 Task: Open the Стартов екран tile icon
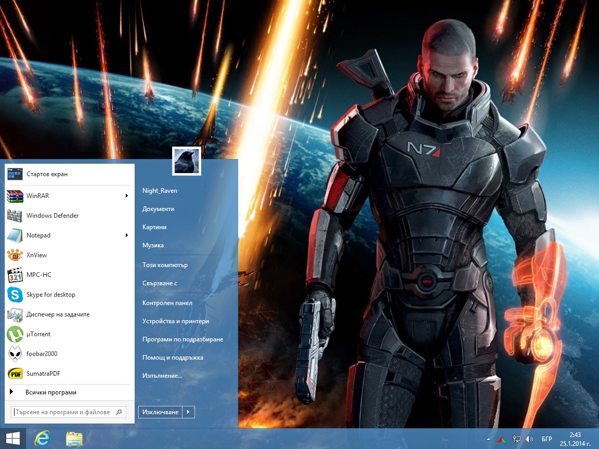tap(15, 174)
